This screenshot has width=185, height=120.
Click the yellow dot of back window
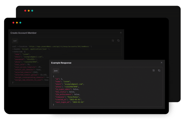(x=29, y=11)
